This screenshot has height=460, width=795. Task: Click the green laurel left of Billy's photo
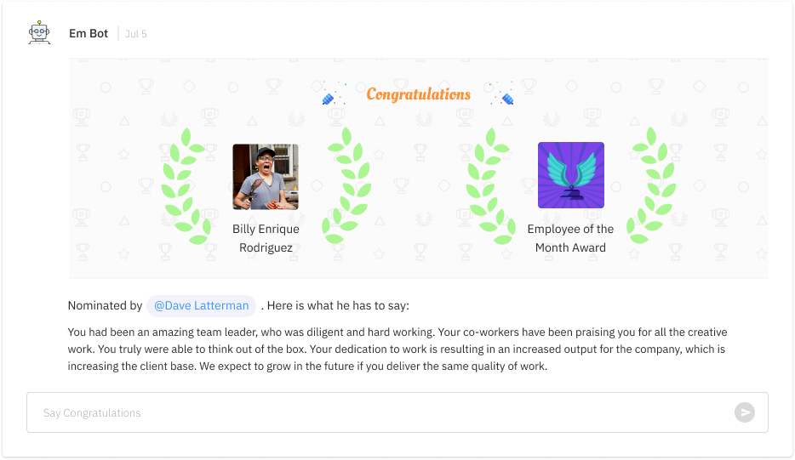[x=186, y=186]
